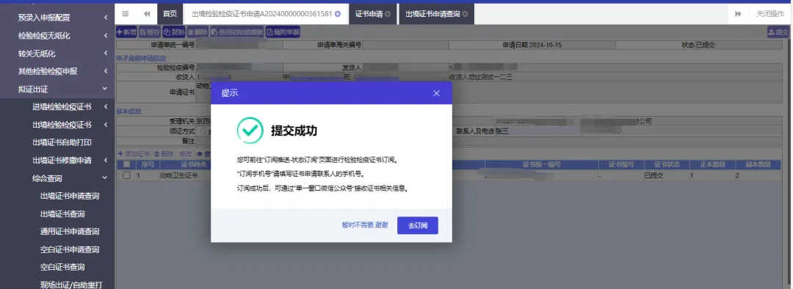Check the checkbox for row 1 动物卫生证书
This screenshot has width=793, height=289.
click(x=126, y=175)
